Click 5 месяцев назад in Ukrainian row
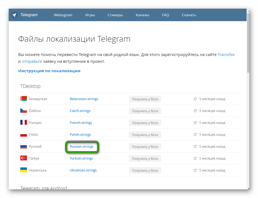The width and height of the screenshot is (258, 198). [x=212, y=170]
